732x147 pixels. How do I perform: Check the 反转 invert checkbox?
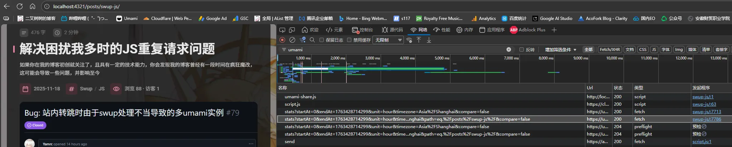click(x=522, y=49)
